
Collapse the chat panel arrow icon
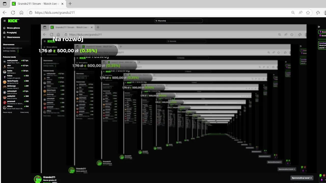click(319, 27)
